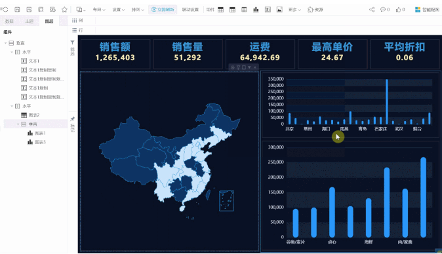Select 文本1 in the layer tree
Image resolution: width=442 pixels, height=254 pixels.
click(34, 61)
